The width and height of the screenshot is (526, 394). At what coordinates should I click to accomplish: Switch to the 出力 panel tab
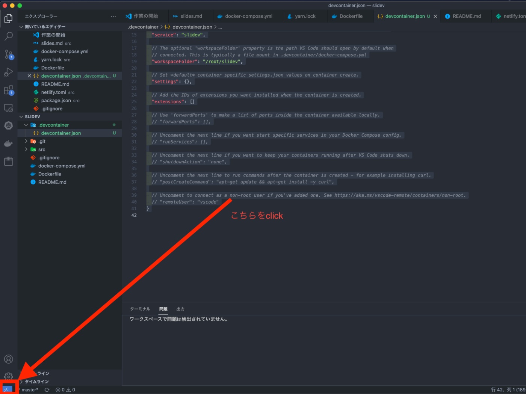point(180,309)
